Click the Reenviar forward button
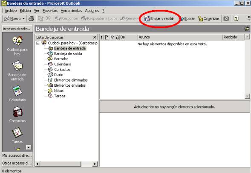The image size is (251, 173). point(129,19)
